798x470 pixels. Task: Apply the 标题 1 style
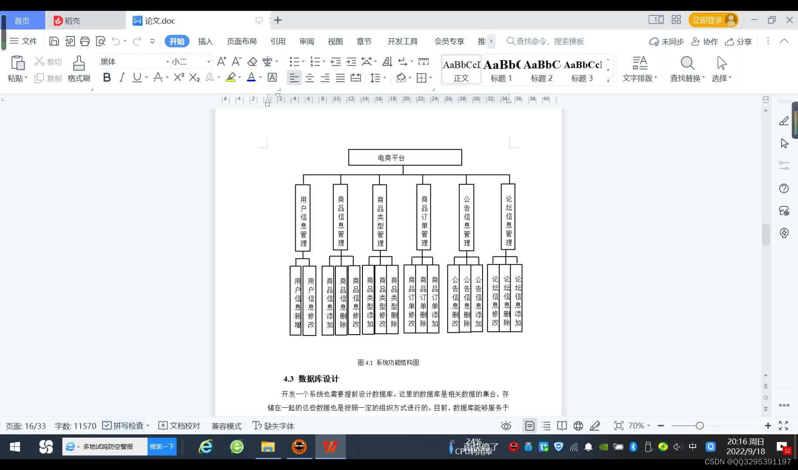(501, 69)
